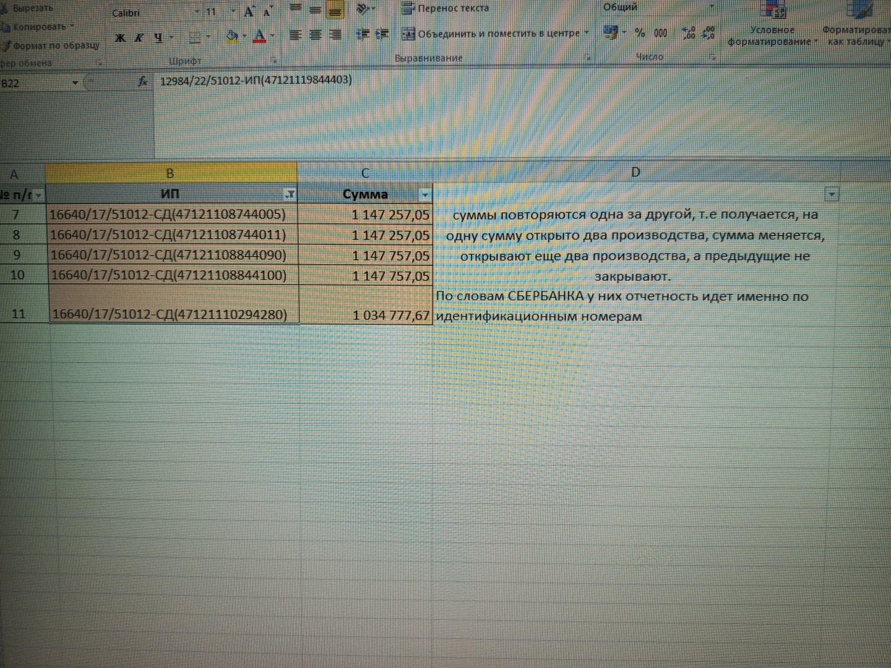Toggle underline Ч formatting
891x668 pixels.
pyautogui.click(x=158, y=38)
